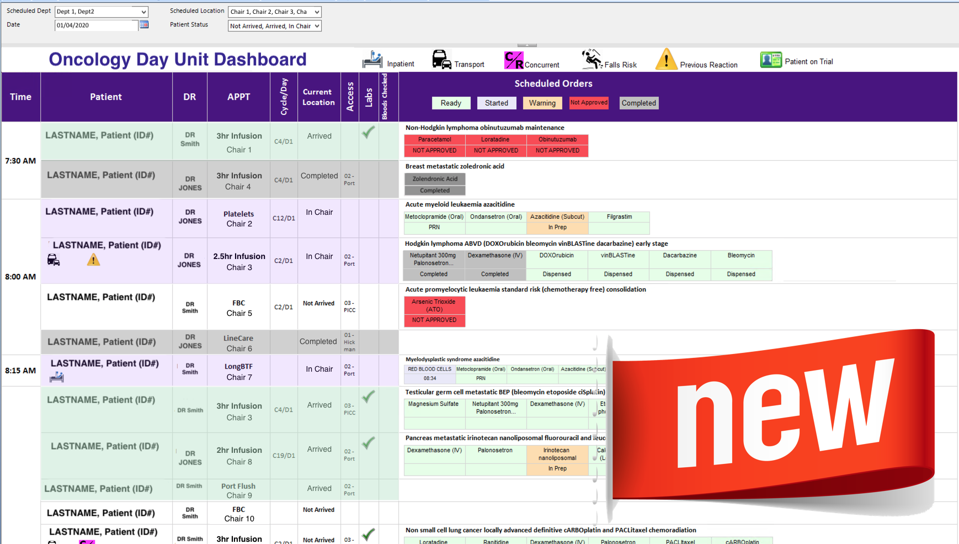Expand the Patient Status dropdown
This screenshot has height=544, width=959.
tap(317, 26)
